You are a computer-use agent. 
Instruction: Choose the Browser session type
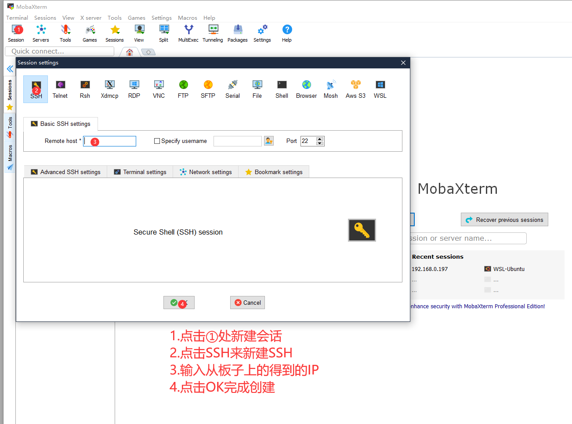[306, 89]
